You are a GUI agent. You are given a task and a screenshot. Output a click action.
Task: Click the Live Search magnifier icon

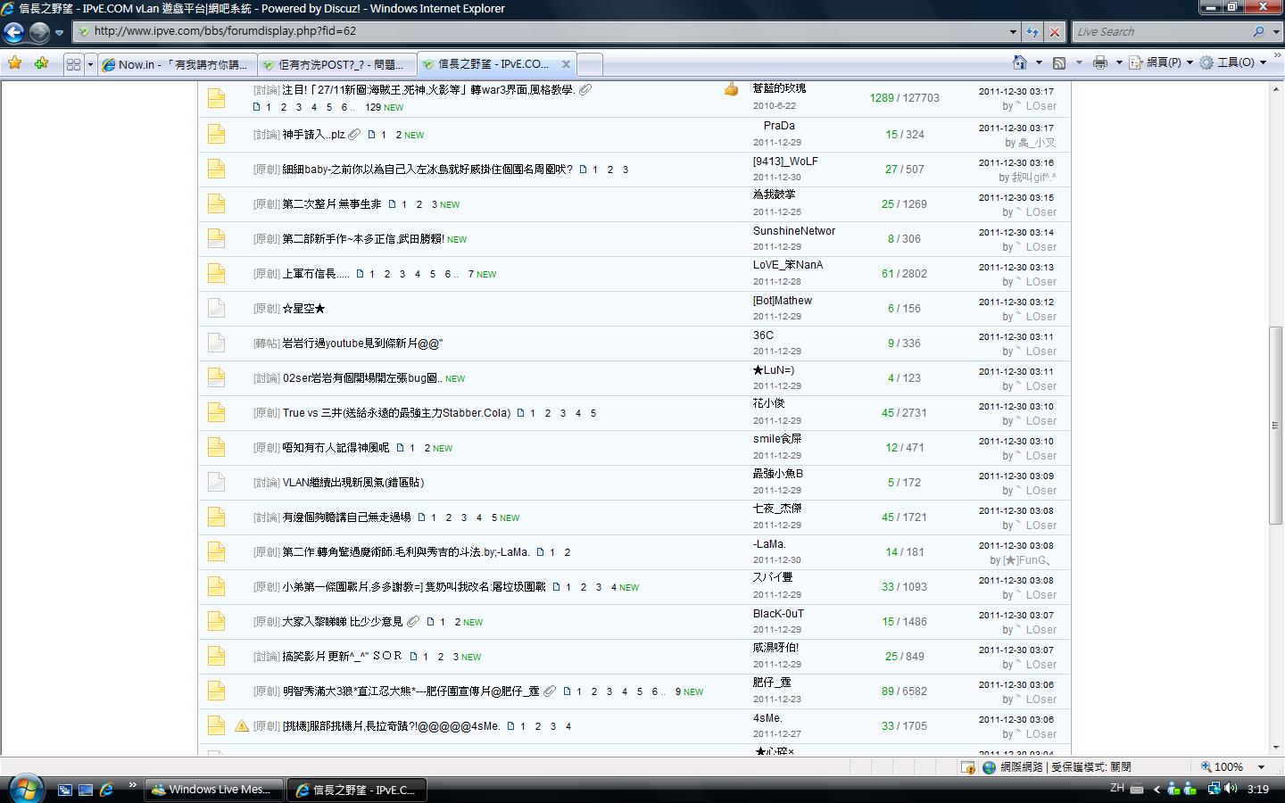click(1258, 31)
